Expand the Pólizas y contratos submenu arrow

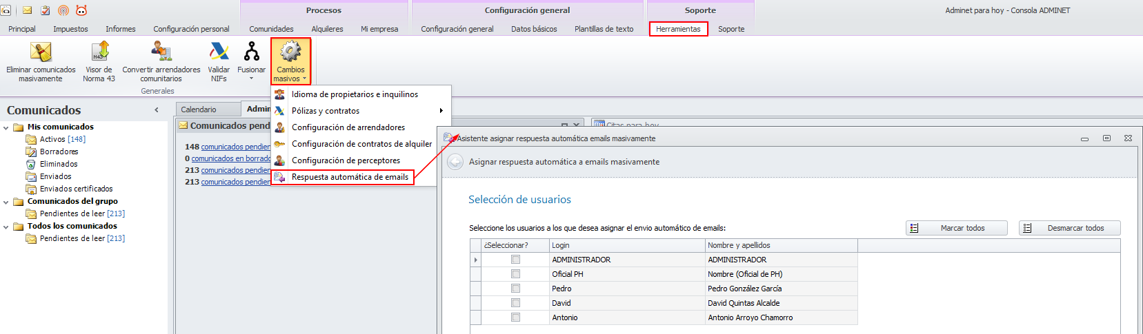(x=441, y=111)
